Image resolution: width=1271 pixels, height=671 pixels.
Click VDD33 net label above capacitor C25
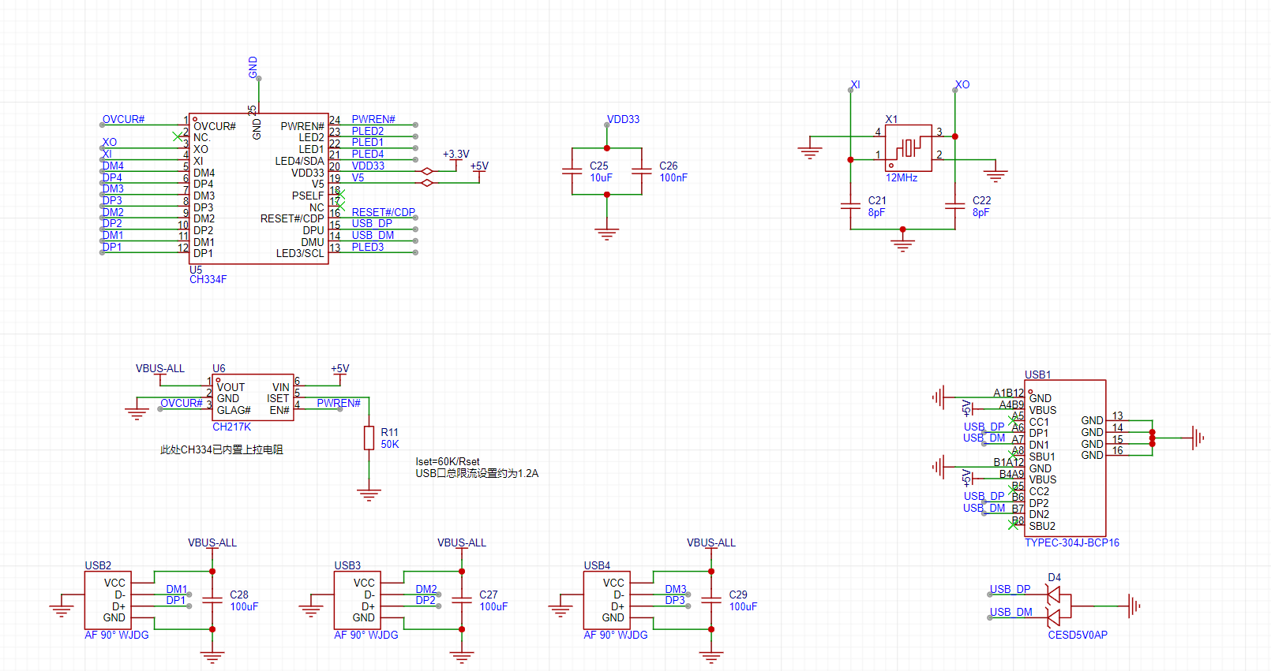[624, 119]
